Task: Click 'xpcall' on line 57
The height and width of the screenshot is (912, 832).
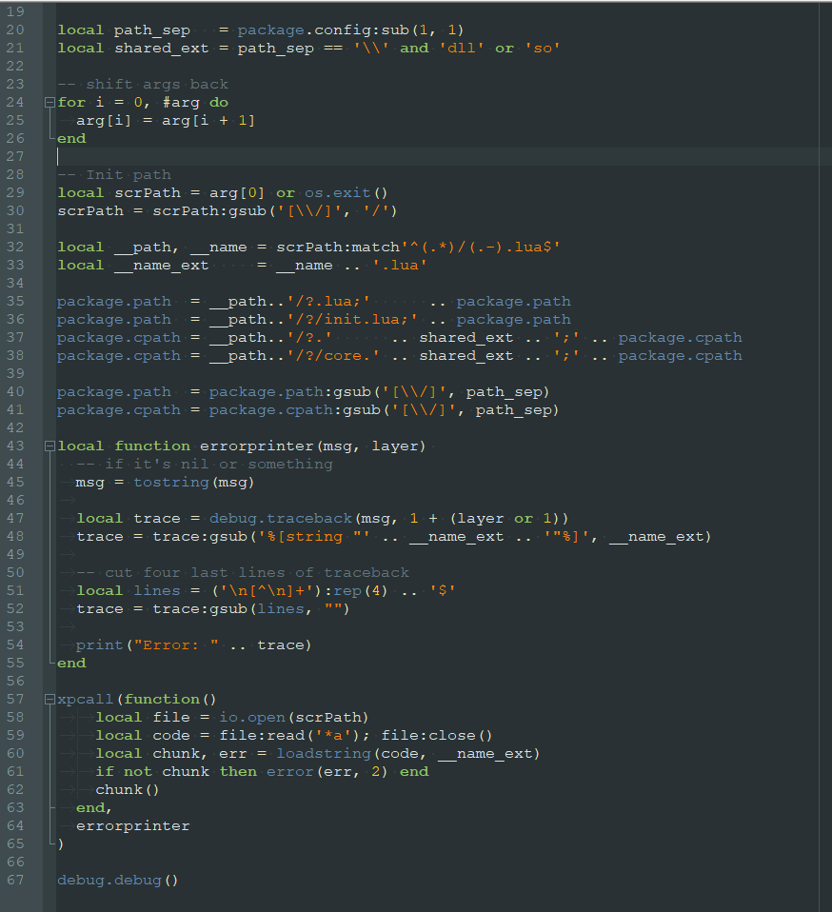Action: 86,699
